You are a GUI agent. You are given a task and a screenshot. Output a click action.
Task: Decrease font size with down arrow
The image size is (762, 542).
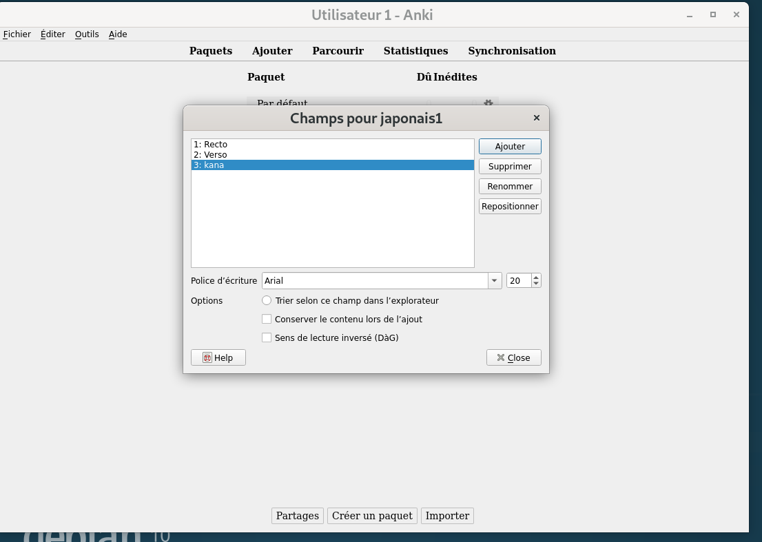536,284
